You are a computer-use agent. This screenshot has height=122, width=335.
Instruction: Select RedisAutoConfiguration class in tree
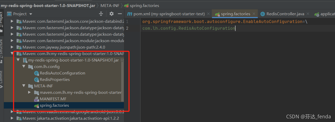point(63,73)
